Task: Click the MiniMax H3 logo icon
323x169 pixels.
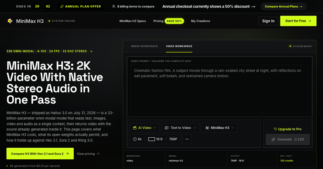Action: [10, 21]
